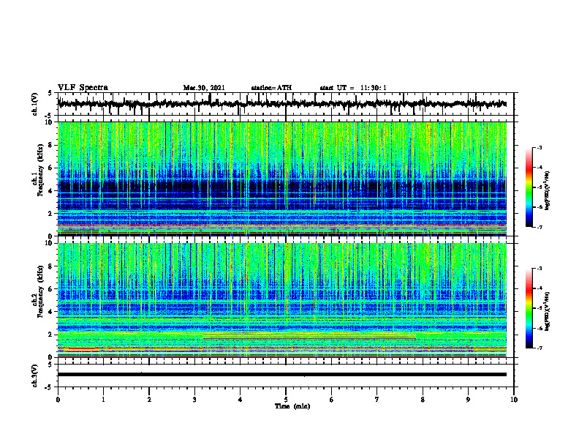Viewport: 579px width, 448px height.
Task: Click the "-3" tick on ch.2 colorbar
Action: point(540,269)
